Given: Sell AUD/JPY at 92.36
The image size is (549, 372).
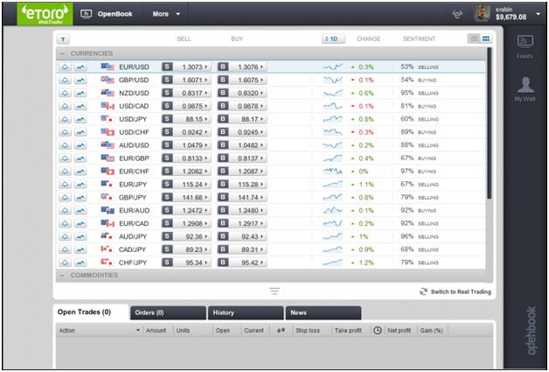Looking at the screenshot, I should [186, 236].
